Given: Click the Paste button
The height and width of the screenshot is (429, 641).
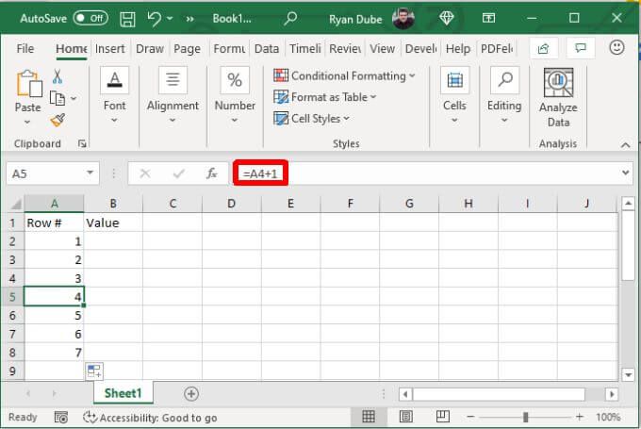Looking at the screenshot, I should (28, 97).
